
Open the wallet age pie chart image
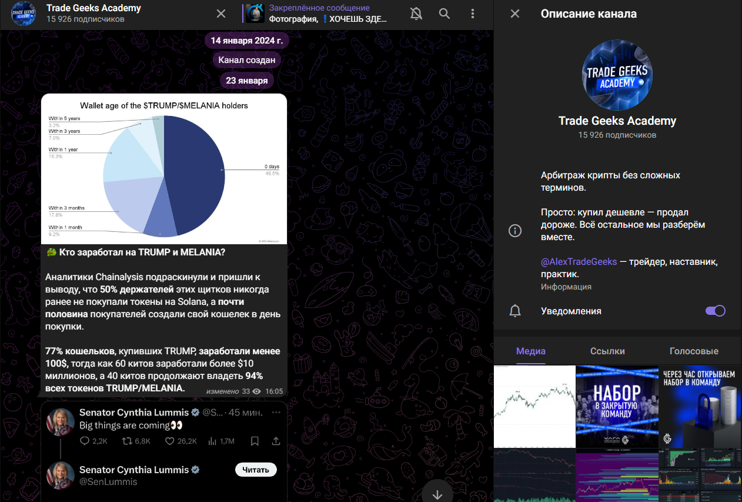(164, 169)
